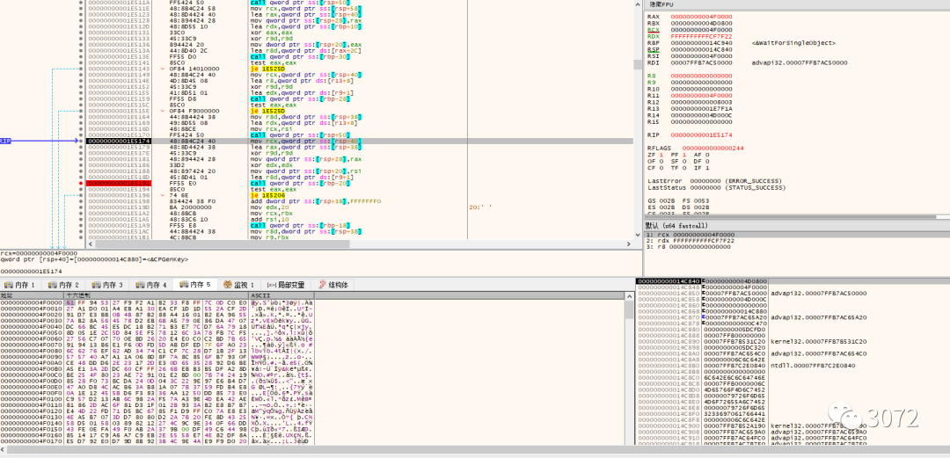Click the <&CPGenKey> info line below disassembly
The width and height of the screenshot is (950, 458).
pyautogui.click(x=94, y=259)
